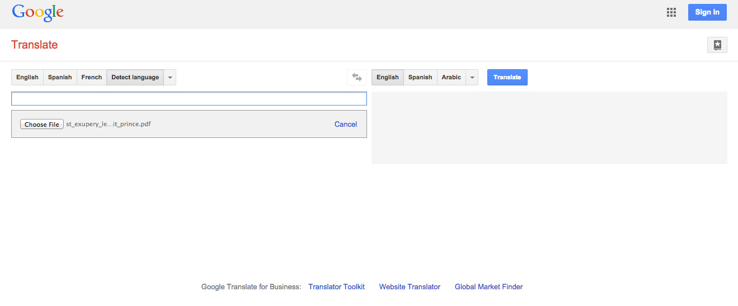Swap the source and target languages

coord(356,78)
